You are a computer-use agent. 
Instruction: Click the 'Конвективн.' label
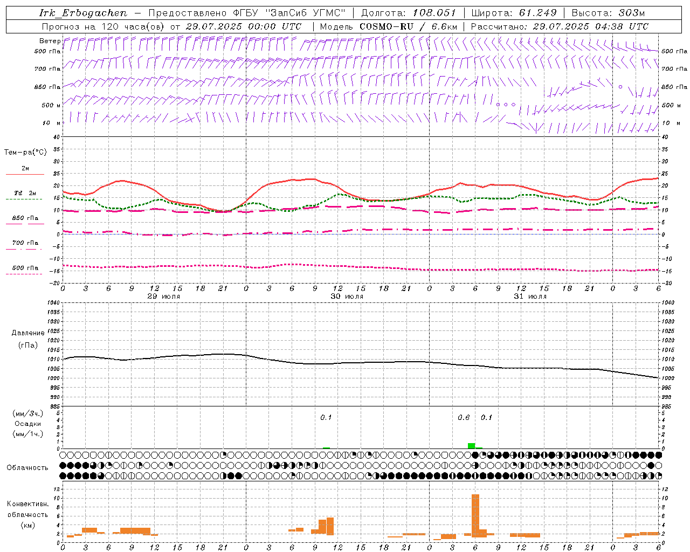pyautogui.click(x=27, y=503)
